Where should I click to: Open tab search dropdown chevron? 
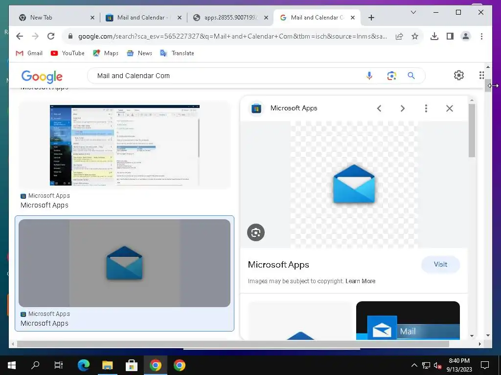click(413, 12)
